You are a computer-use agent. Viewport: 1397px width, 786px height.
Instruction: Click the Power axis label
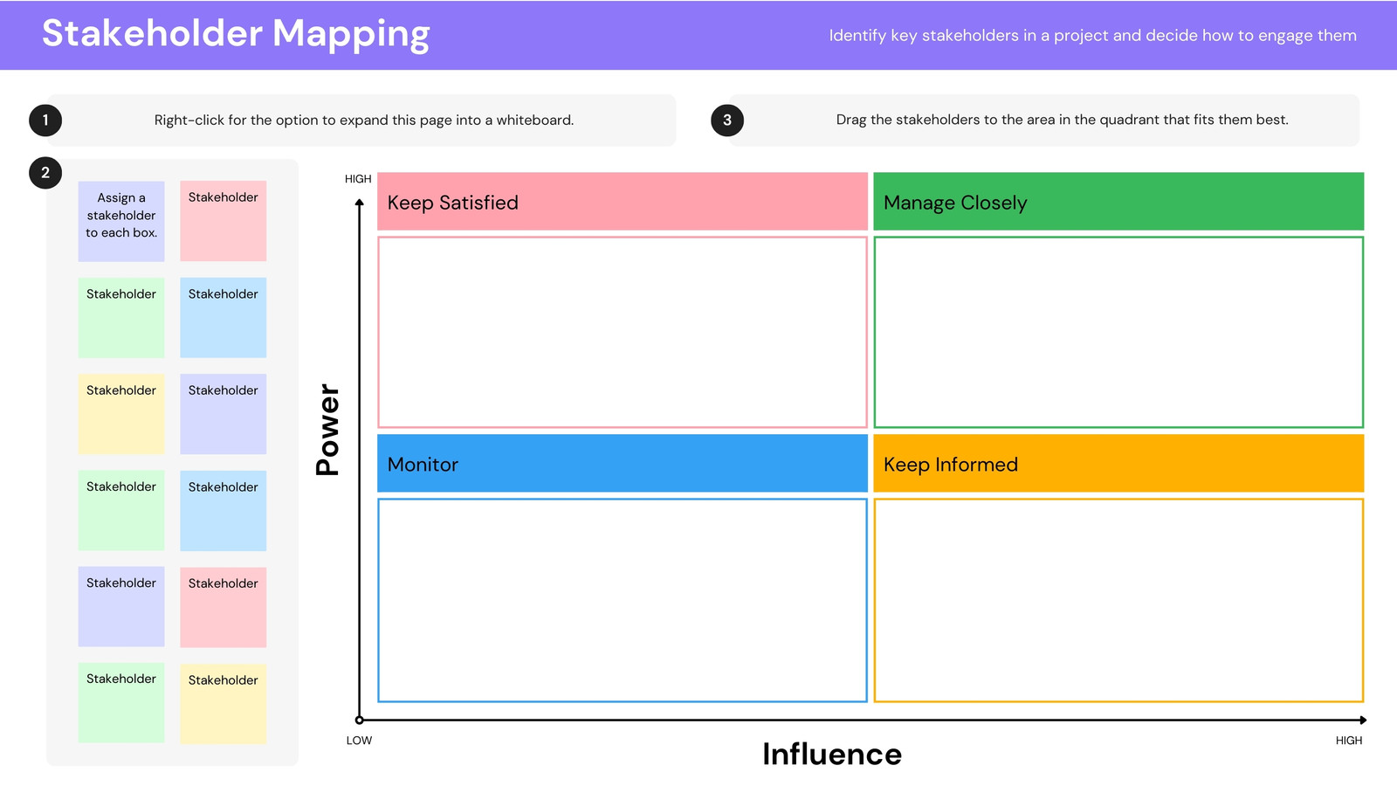pos(327,430)
